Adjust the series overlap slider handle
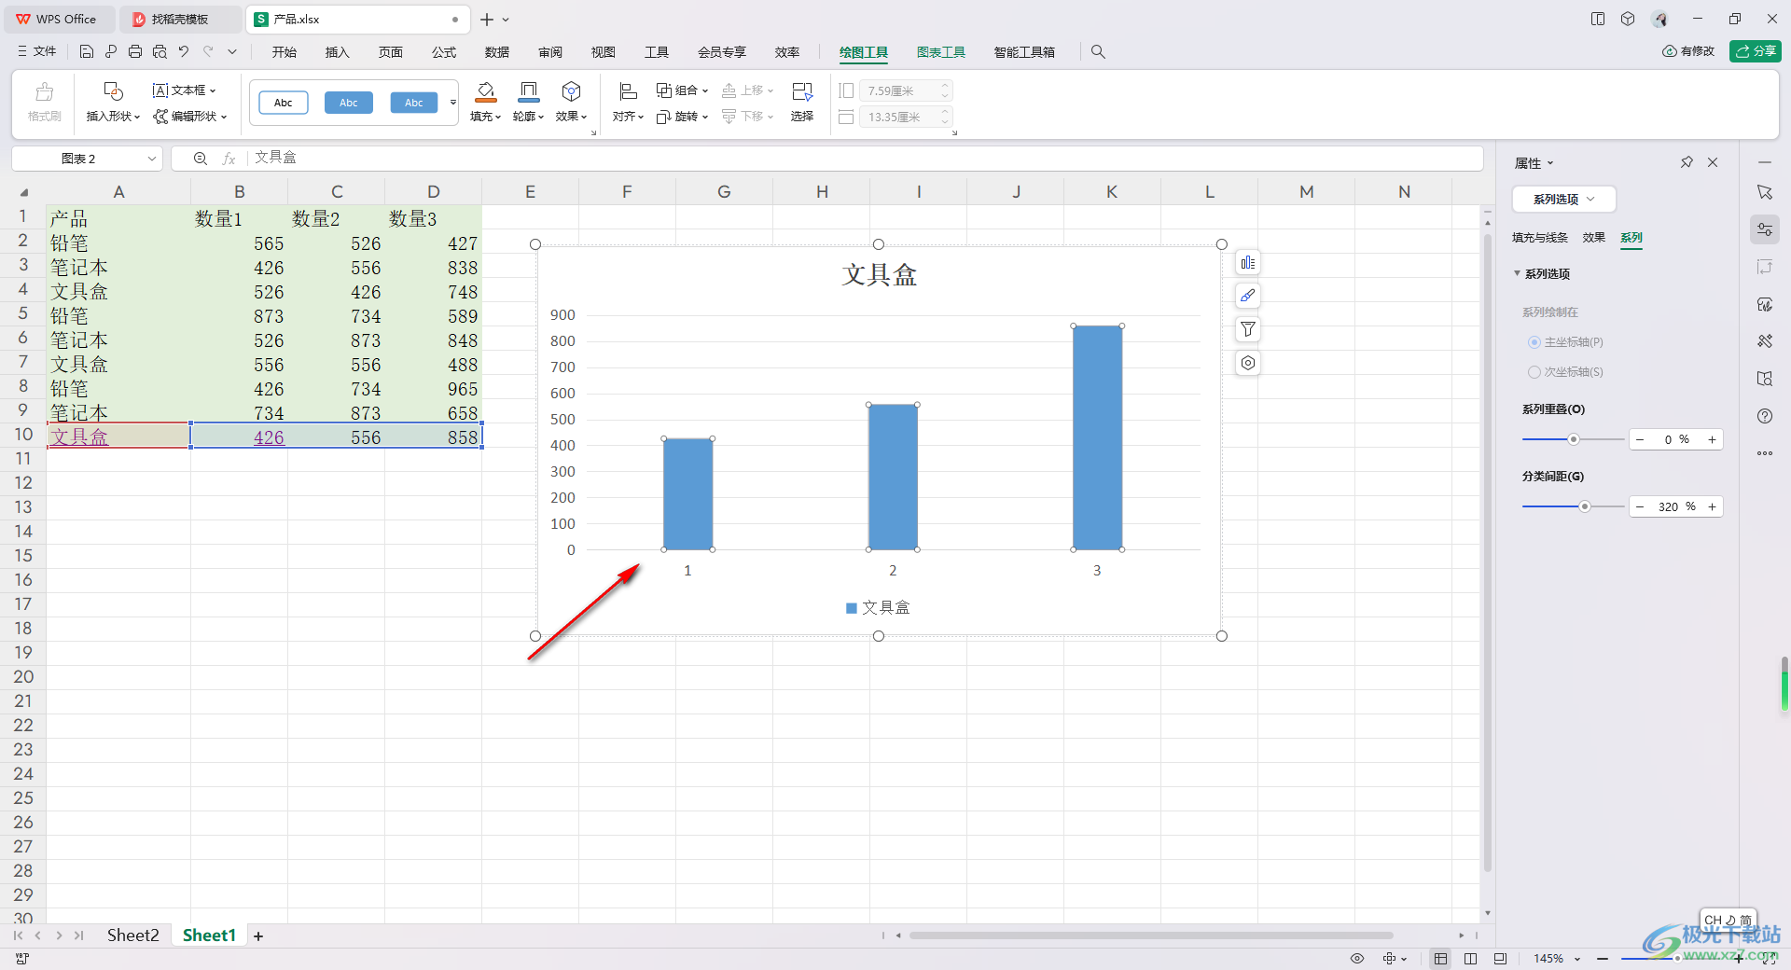This screenshot has width=1791, height=970. point(1574,439)
